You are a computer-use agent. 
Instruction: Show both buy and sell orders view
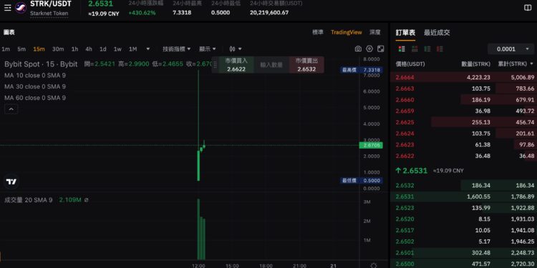click(402, 49)
